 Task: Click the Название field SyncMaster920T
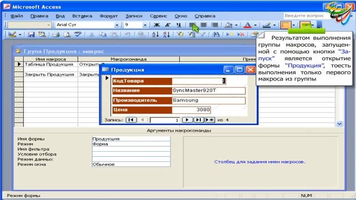click(x=209, y=91)
